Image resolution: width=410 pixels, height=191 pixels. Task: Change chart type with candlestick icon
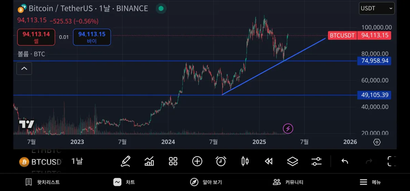coord(245,161)
